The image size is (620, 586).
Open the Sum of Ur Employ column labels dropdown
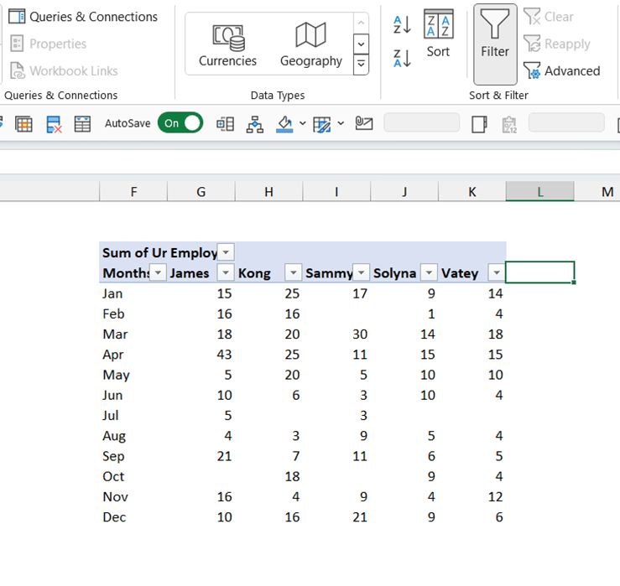coord(226,252)
